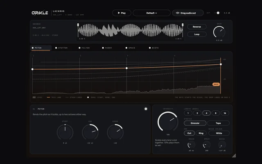Click the Pitch End knob
Screen dimensions: 262x164
[90, 132]
